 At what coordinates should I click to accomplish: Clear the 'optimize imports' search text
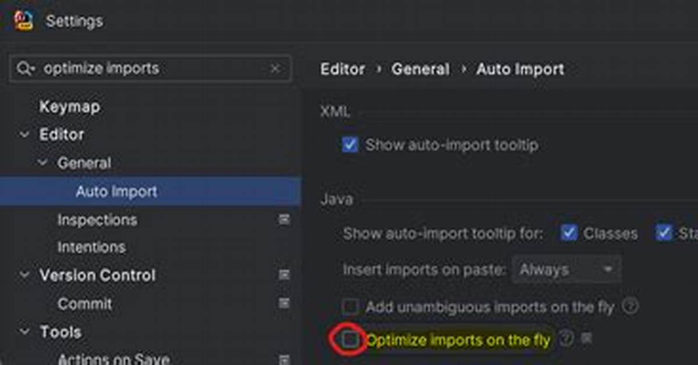275,69
